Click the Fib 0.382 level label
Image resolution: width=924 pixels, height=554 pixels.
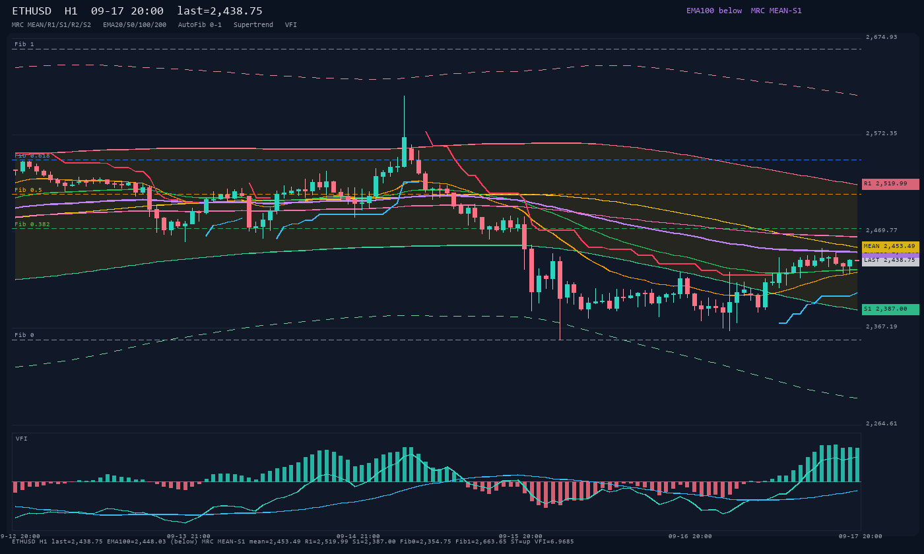32,224
